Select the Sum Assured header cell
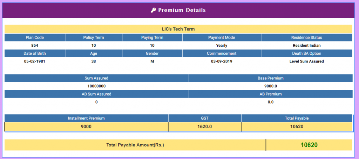359x159 pixels. [96, 78]
